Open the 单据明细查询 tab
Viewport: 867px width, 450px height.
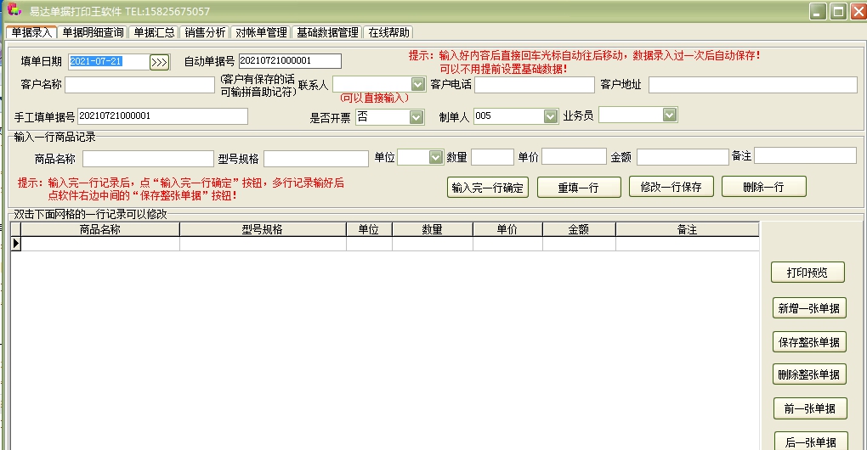(x=93, y=32)
